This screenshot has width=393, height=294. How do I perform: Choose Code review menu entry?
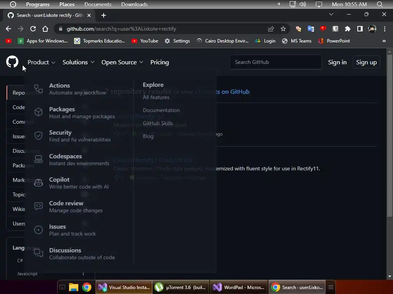(x=76, y=206)
